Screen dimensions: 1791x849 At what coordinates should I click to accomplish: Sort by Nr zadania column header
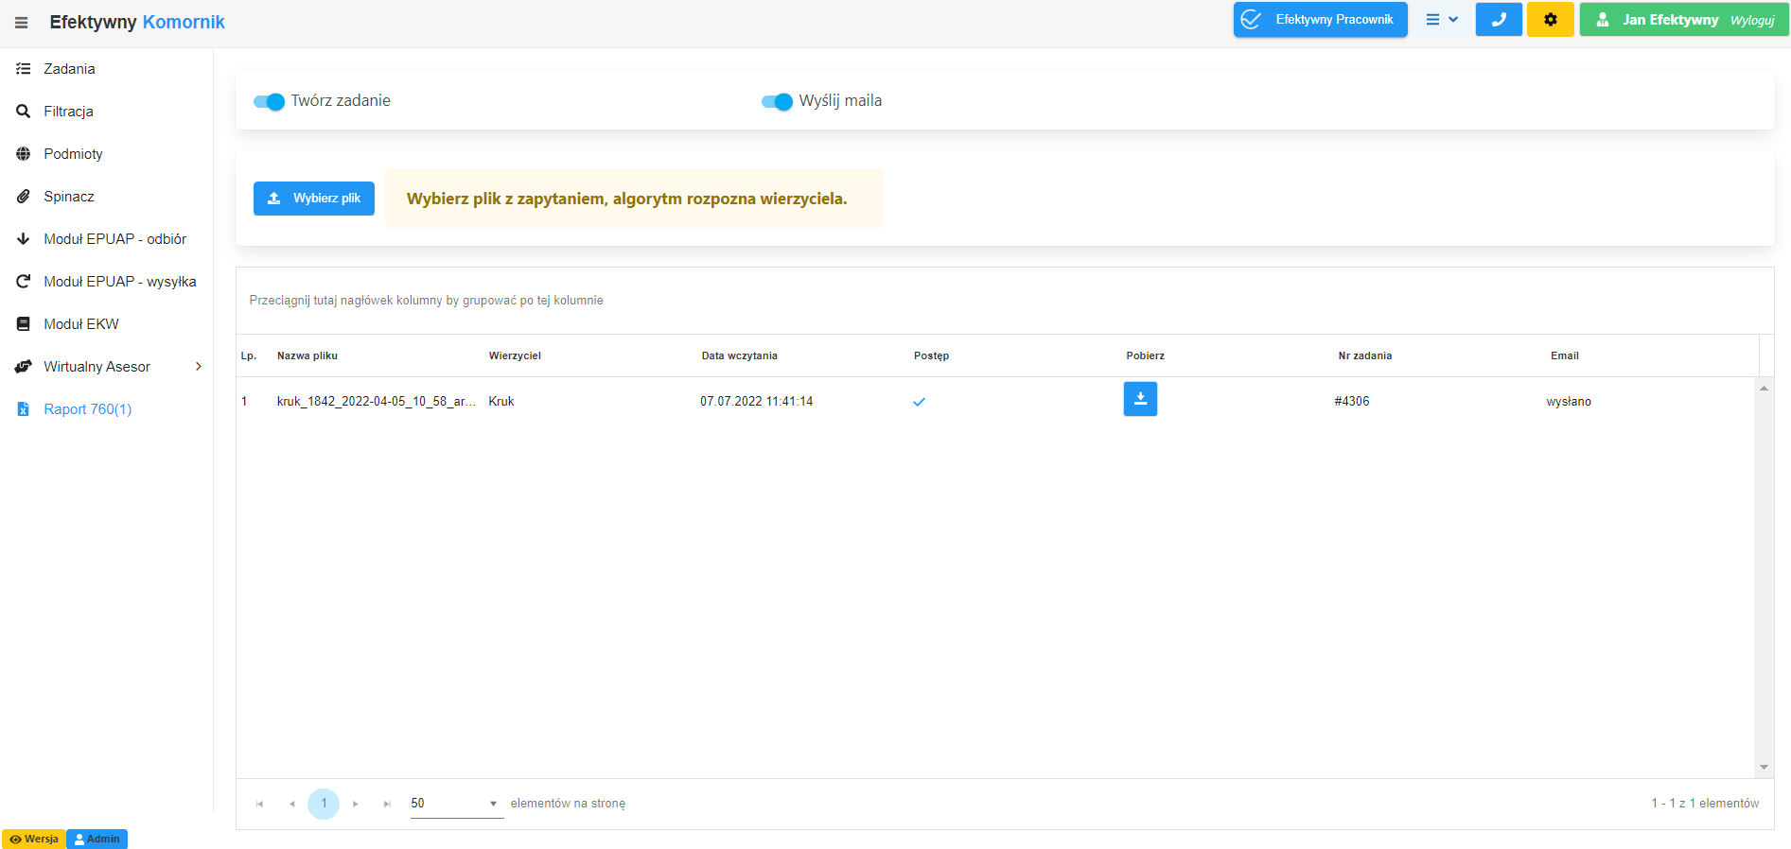point(1364,356)
